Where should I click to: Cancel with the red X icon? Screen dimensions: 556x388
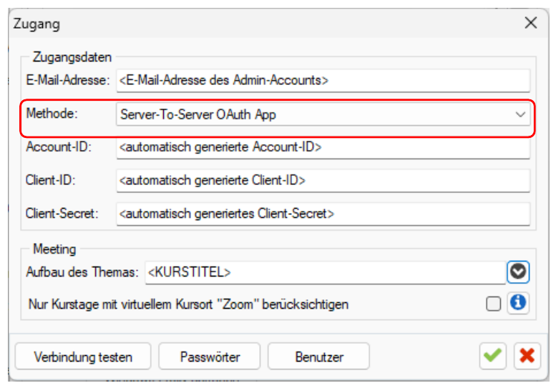pyautogui.click(x=527, y=356)
